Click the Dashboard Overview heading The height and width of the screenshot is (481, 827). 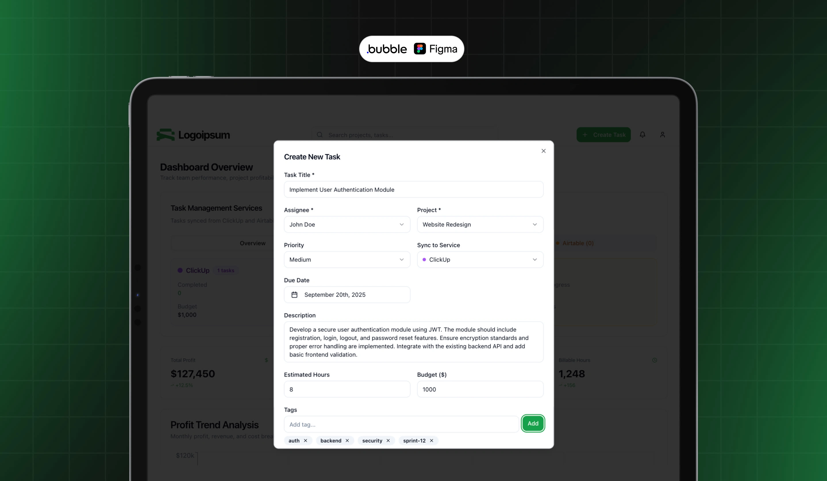206,167
